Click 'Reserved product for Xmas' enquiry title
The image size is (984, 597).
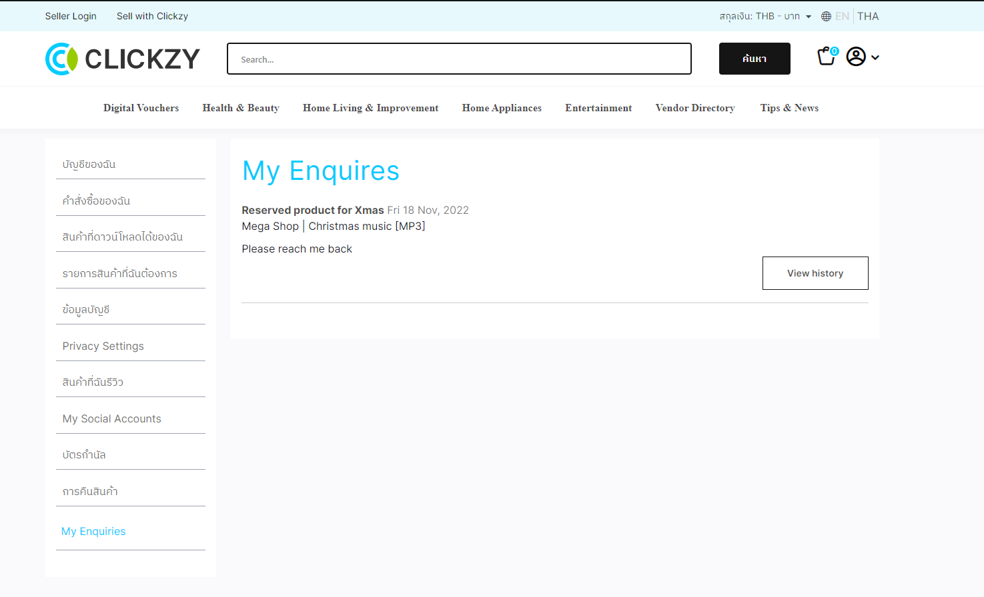[x=313, y=210]
